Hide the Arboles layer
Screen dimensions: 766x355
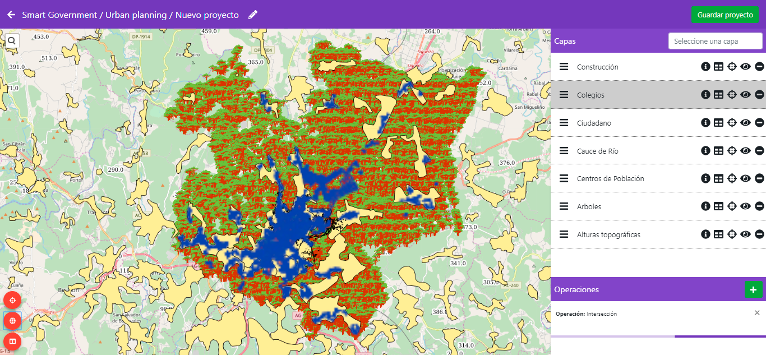point(745,206)
